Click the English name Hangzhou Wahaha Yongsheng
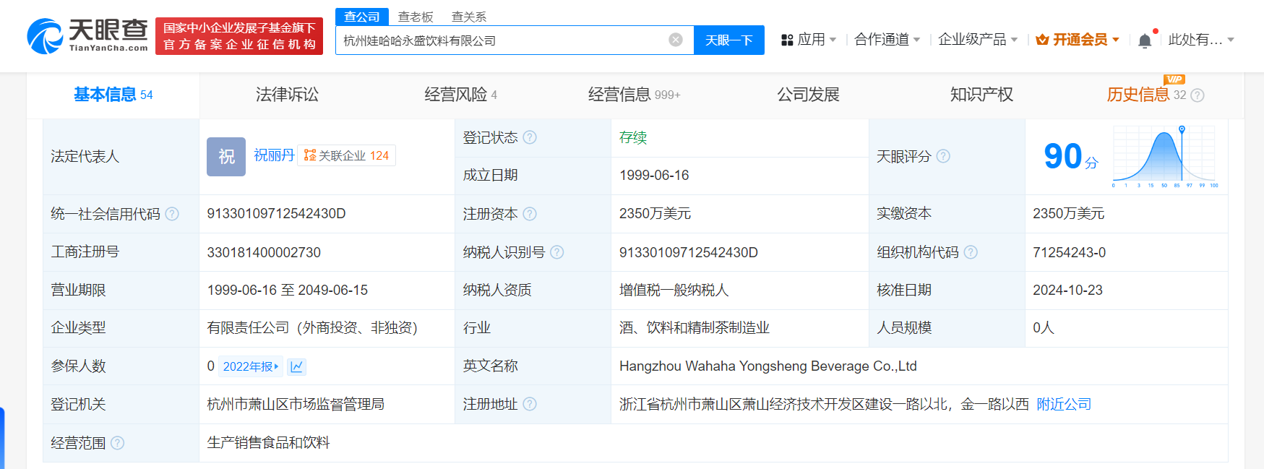Image resolution: width=1264 pixels, height=469 pixels. (768, 366)
